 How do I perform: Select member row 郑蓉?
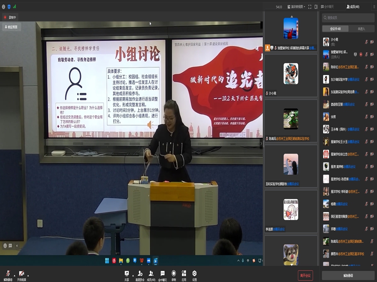coord(348,229)
